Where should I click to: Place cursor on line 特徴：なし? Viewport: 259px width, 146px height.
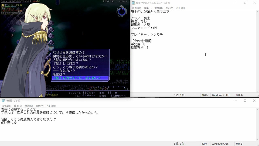click(139, 21)
